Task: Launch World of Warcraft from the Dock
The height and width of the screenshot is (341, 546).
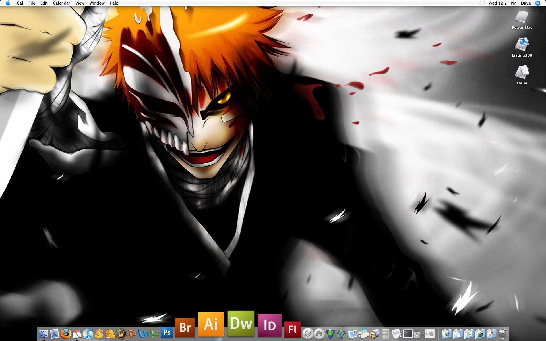Action: [121, 334]
